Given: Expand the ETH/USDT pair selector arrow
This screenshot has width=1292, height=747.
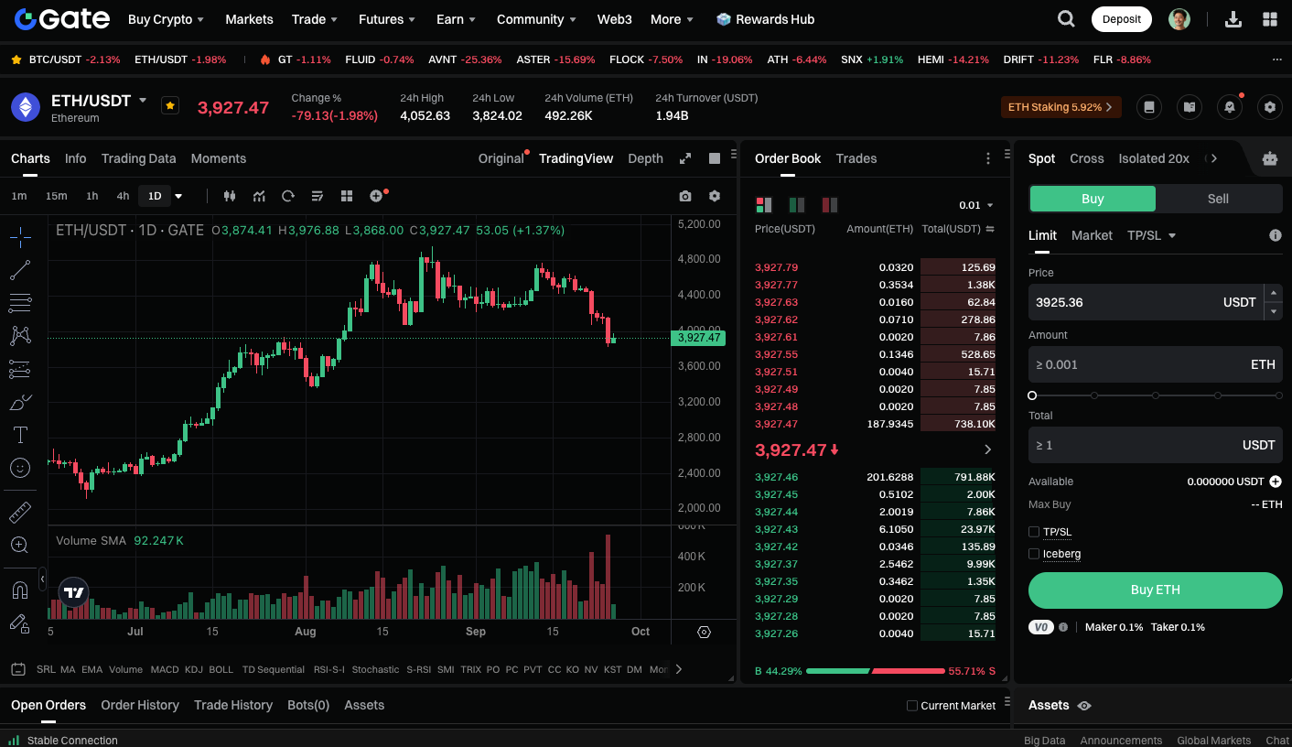Looking at the screenshot, I should point(143,101).
